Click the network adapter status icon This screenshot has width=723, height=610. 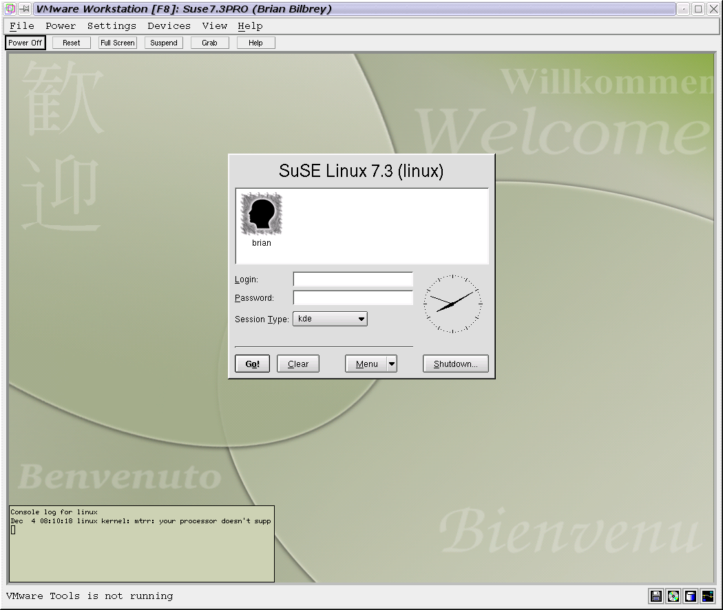(x=708, y=596)
